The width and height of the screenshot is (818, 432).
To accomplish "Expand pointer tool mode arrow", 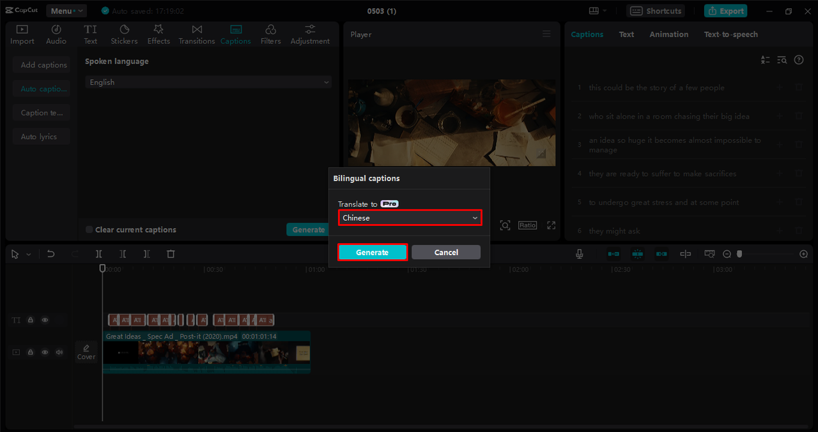I will (28, 255).
